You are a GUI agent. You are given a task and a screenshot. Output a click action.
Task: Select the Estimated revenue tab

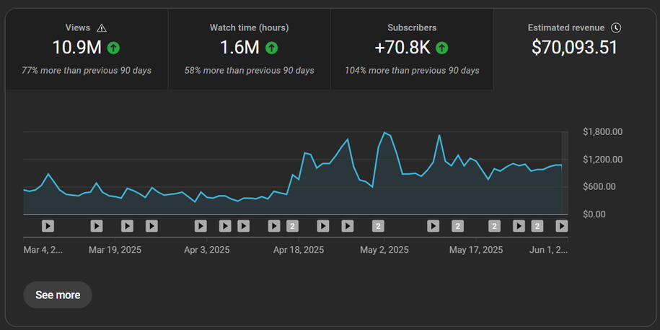tap(575, 49)
